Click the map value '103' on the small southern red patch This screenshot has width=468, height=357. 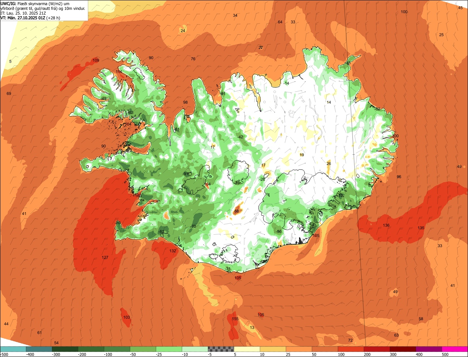(x=127, y=317)
